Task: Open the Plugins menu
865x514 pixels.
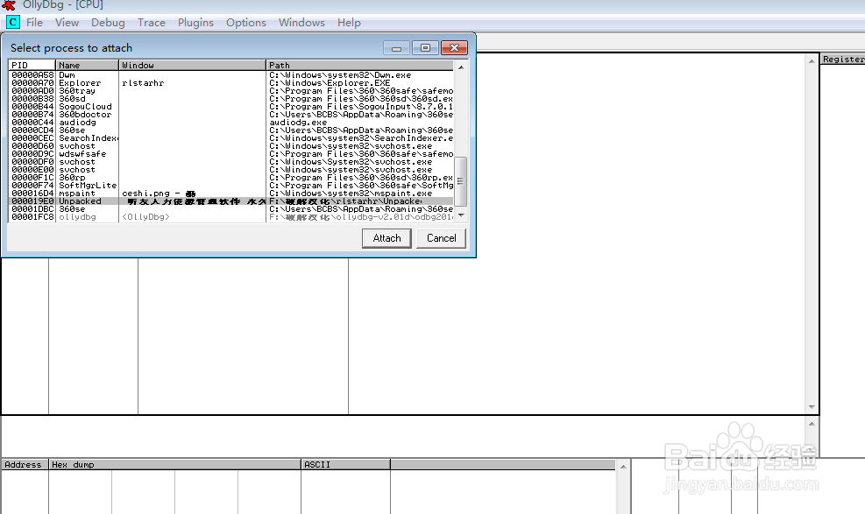Action: [x=195, y=23]
